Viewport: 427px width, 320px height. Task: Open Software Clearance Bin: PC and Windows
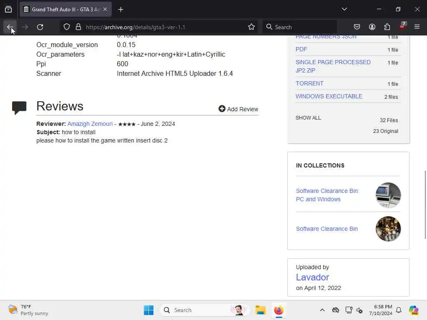(328, 195)
